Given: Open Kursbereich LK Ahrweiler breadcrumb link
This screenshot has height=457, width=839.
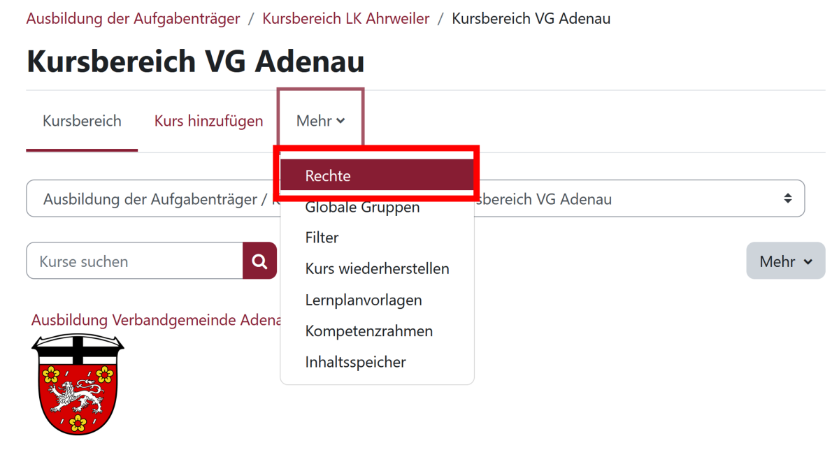Looking at the screenshot, I should 345,19.
